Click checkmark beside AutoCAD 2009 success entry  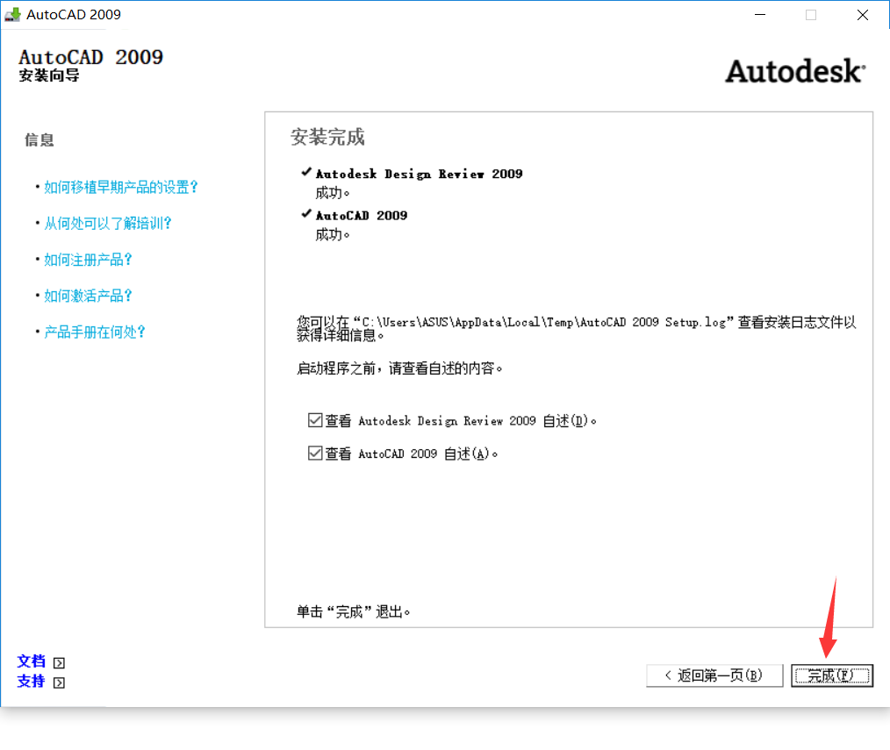(305, 214)
